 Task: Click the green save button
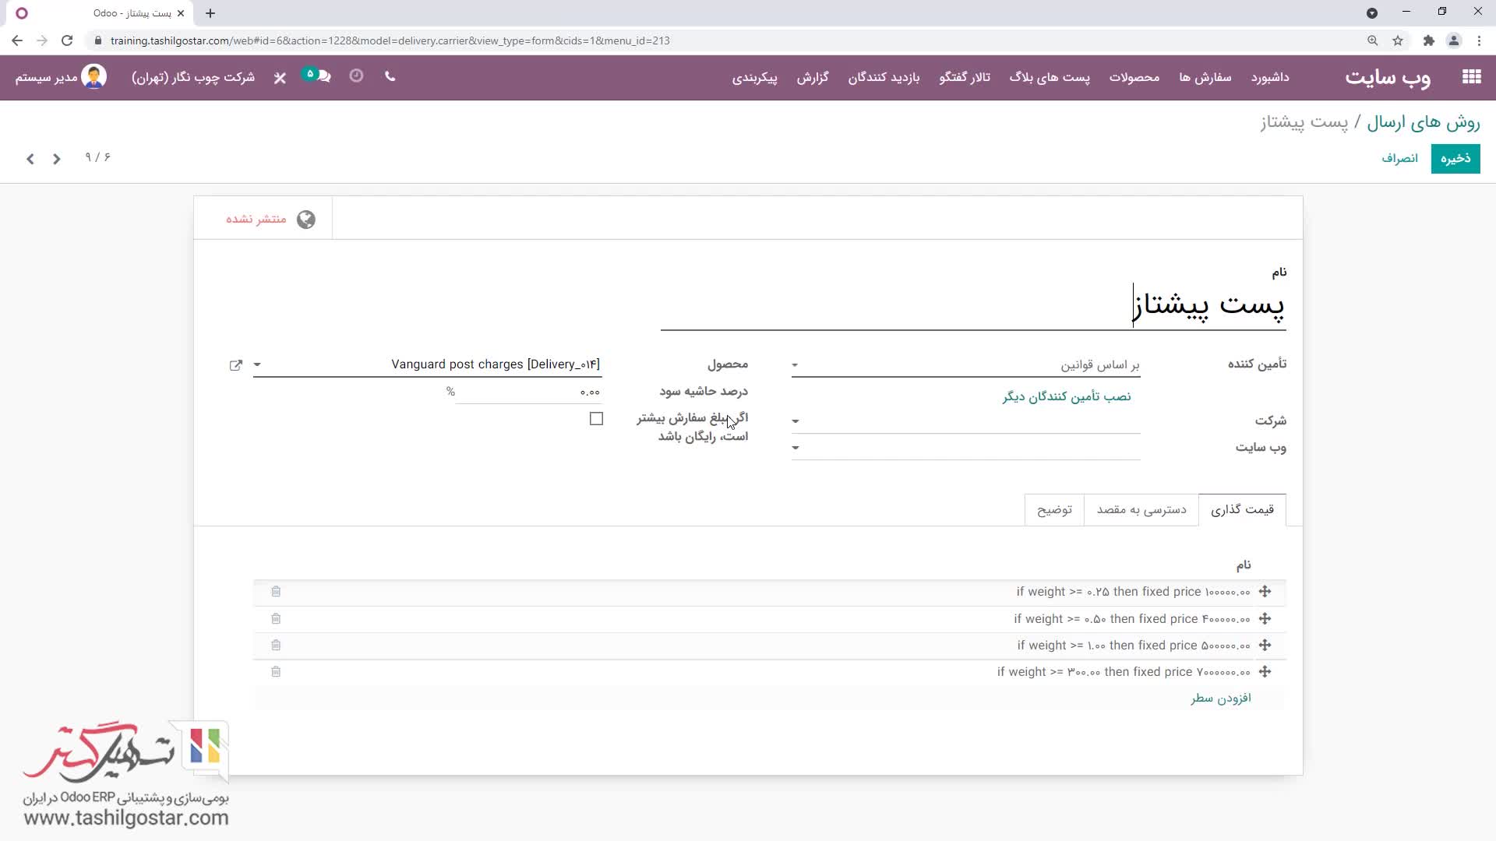pos(1455,159)
